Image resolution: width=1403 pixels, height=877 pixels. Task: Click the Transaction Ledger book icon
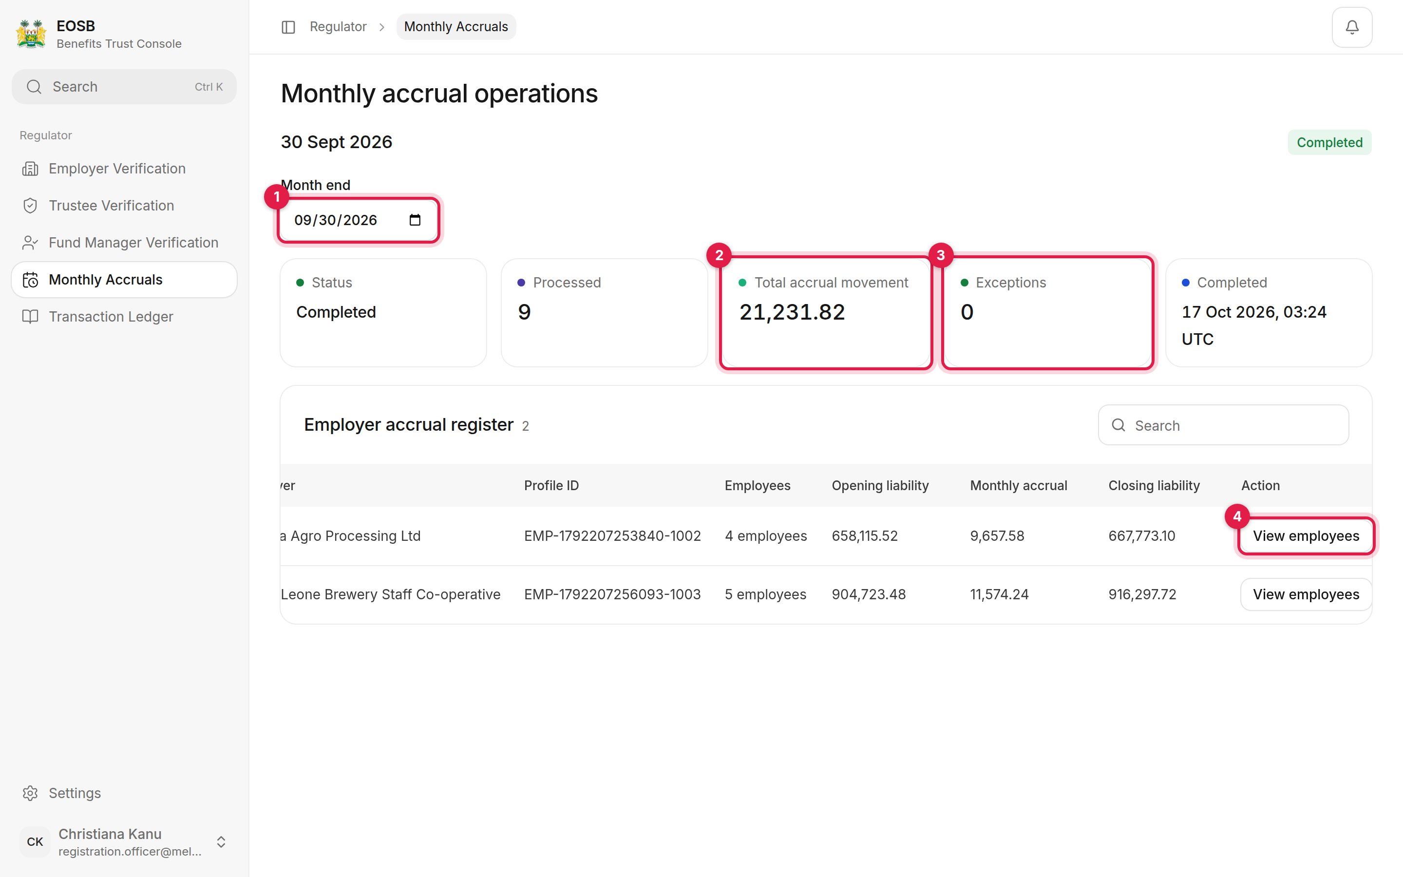click(x=30, y=317)
